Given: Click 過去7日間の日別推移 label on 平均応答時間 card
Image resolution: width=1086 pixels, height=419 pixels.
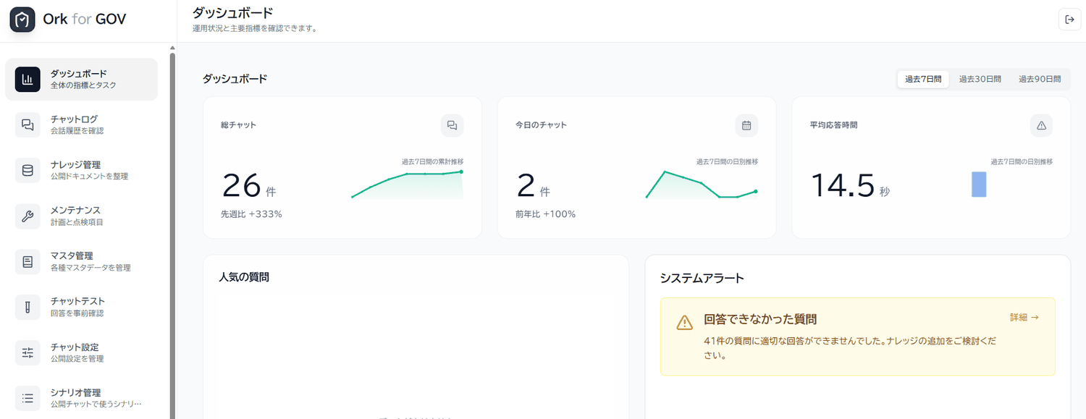Looking at the screenshot, I should (x=1022, y=161).
